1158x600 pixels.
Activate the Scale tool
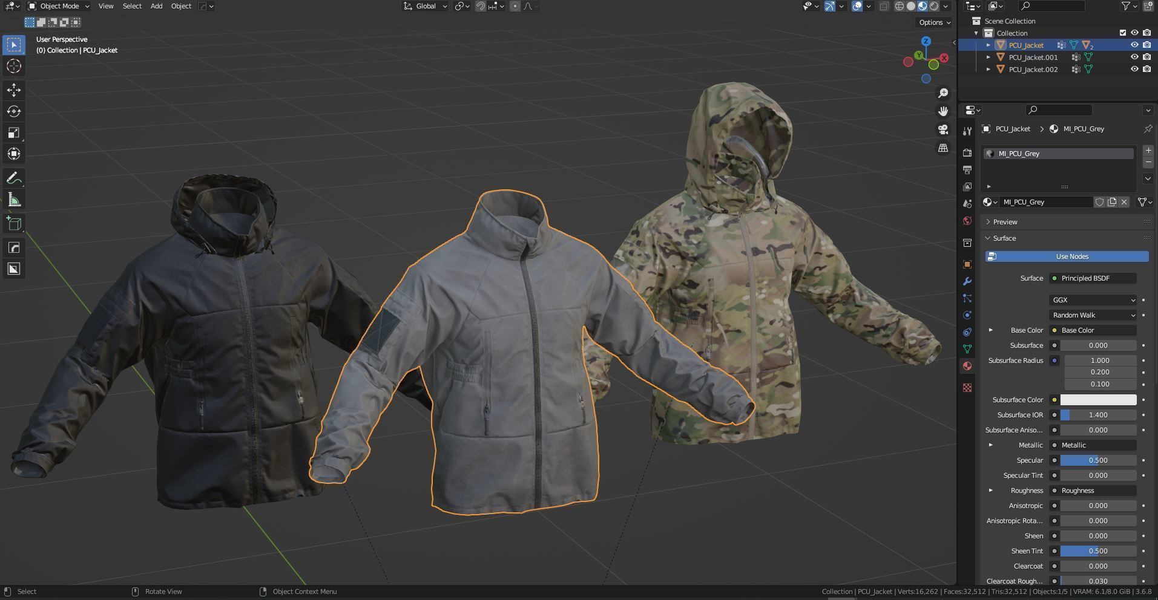click(x=14, y=132)
